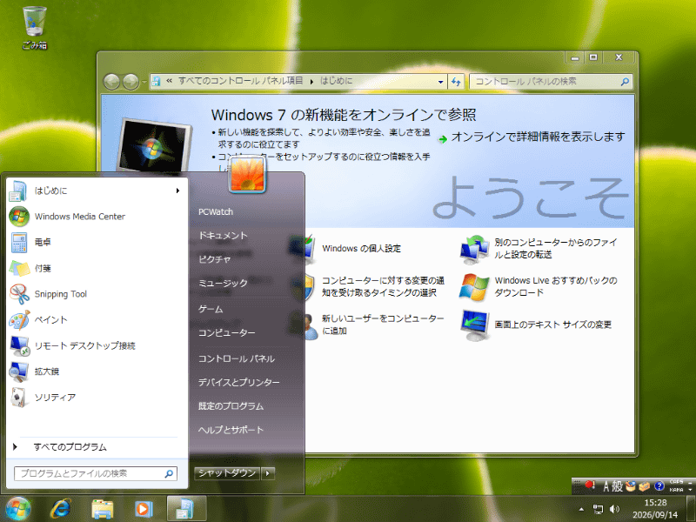
Task: Toggle KANA indicator on language bar
Action: tap(676, 490)
